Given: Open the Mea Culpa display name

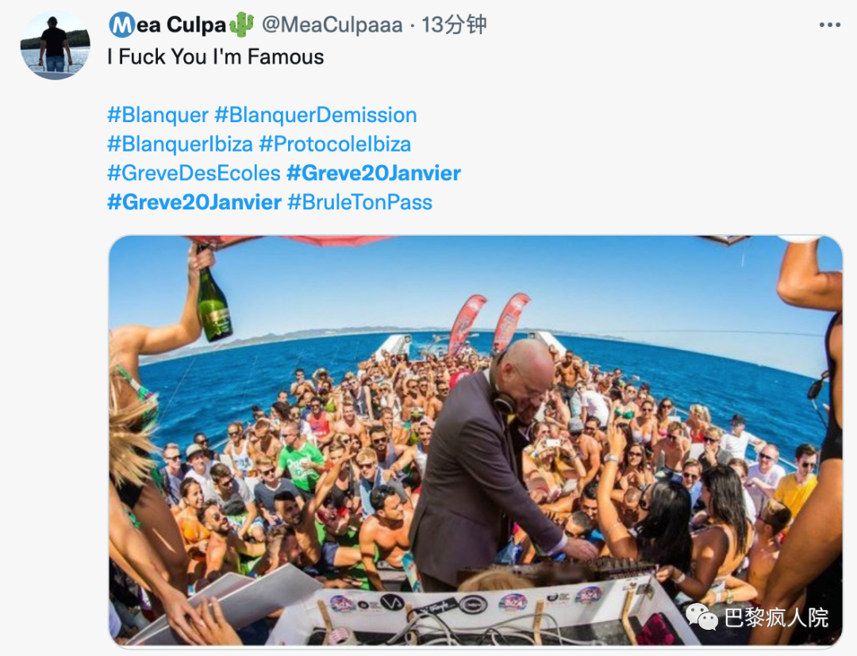Looking at the screenshot, I should [x=167, y=25].
